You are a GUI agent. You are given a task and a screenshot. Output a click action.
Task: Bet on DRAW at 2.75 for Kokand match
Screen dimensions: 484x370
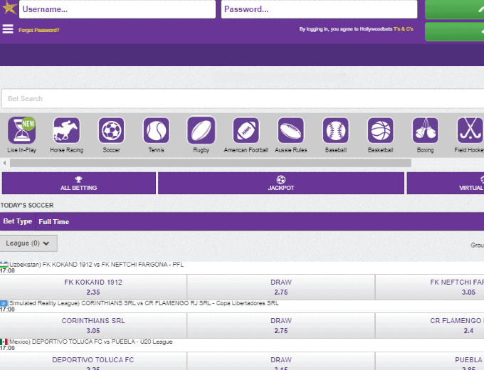281,287
